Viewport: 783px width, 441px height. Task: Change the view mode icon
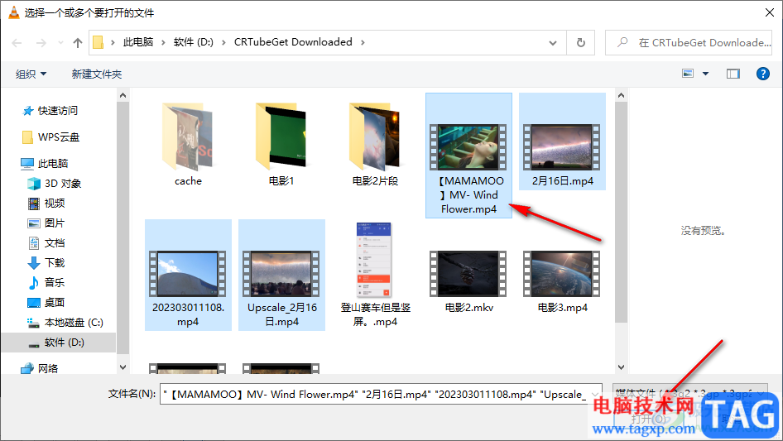688,74
